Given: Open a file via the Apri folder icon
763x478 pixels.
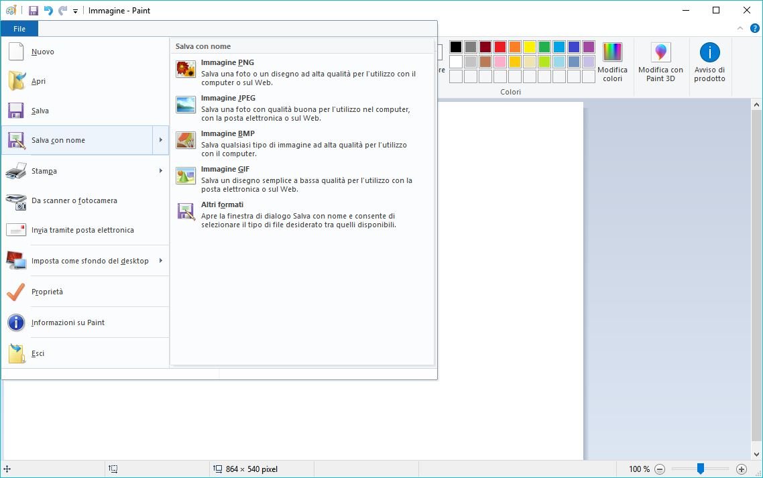Looking at the screenshot, I should tap(17, 81).
